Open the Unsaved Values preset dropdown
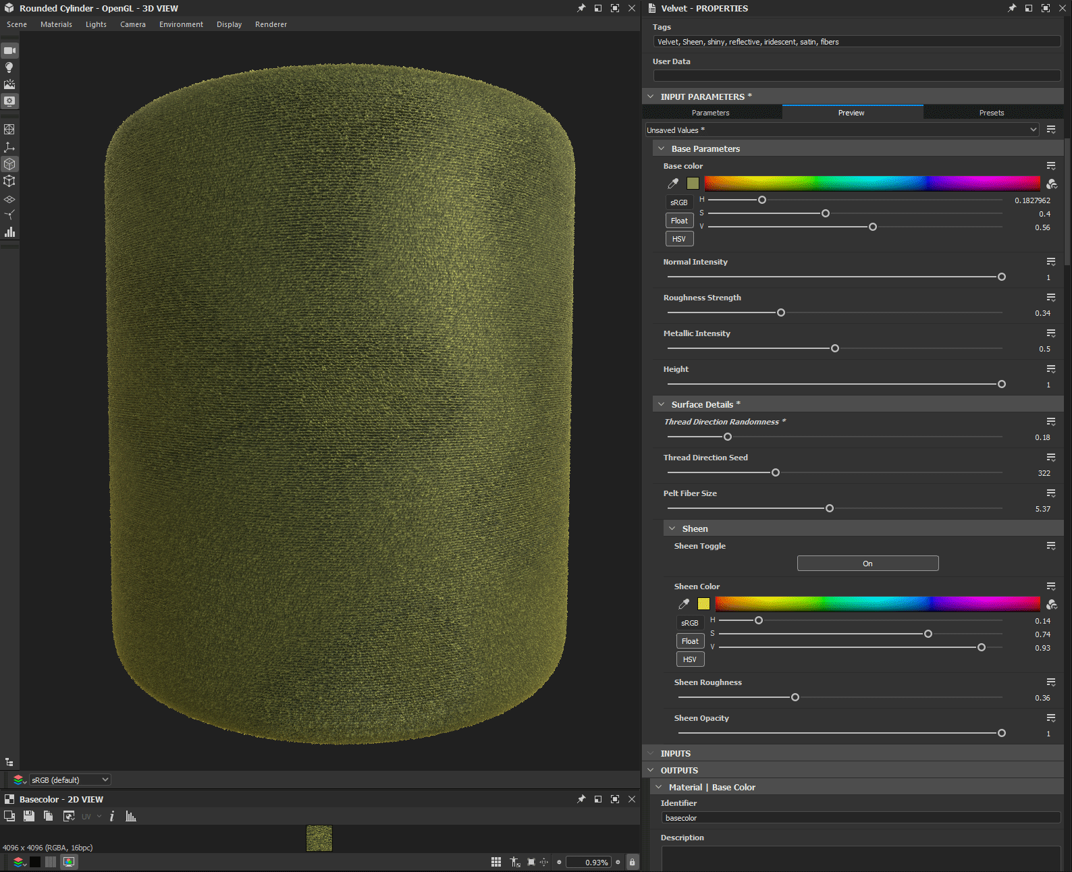The height and width of the screenshot is (872, 1072). pyautogui.click(x=842, y=130)
